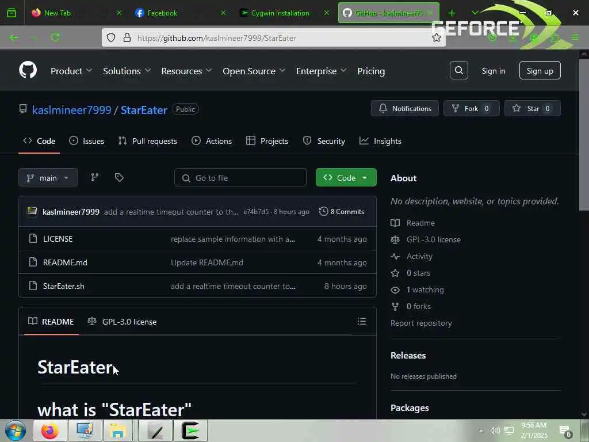Open the shield tracking protection icon

[111, 37]
